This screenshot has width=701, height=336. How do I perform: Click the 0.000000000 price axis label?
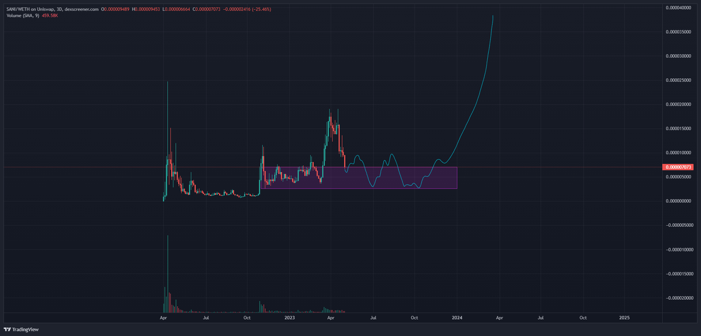(679, 201)
